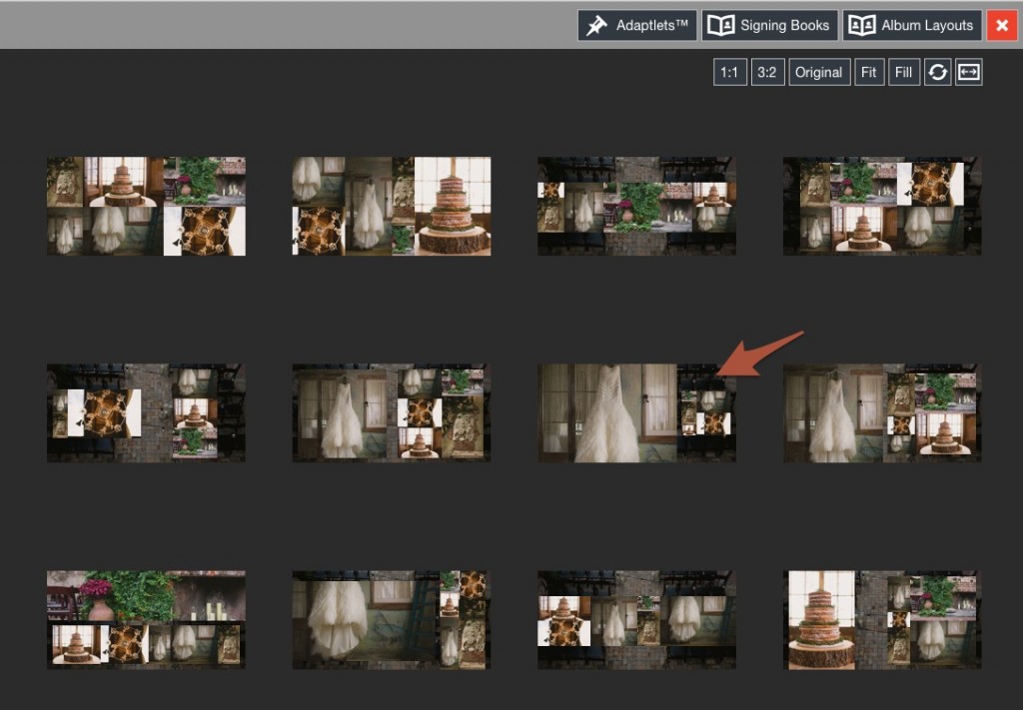
Task: Select middle-row layout with hanging dress and six small photos
Action: [x=392, y=413]
